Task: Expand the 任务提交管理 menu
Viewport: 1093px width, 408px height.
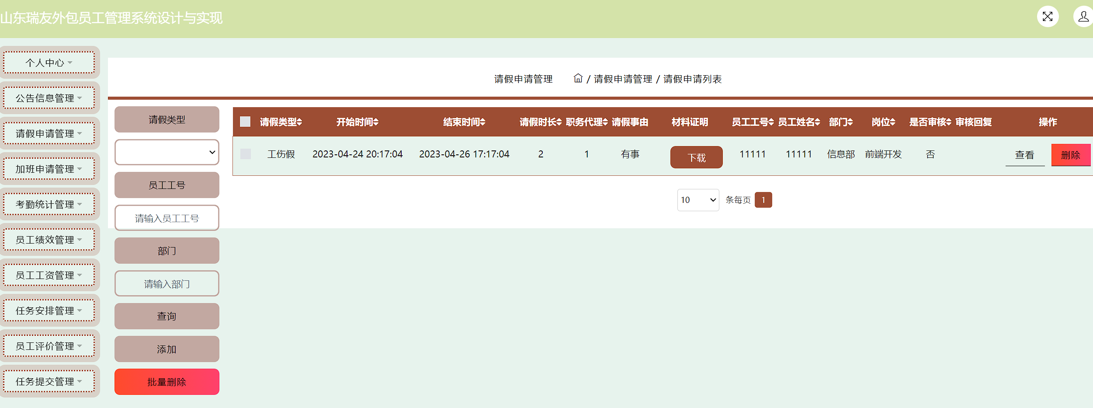Action: [49, 381]
